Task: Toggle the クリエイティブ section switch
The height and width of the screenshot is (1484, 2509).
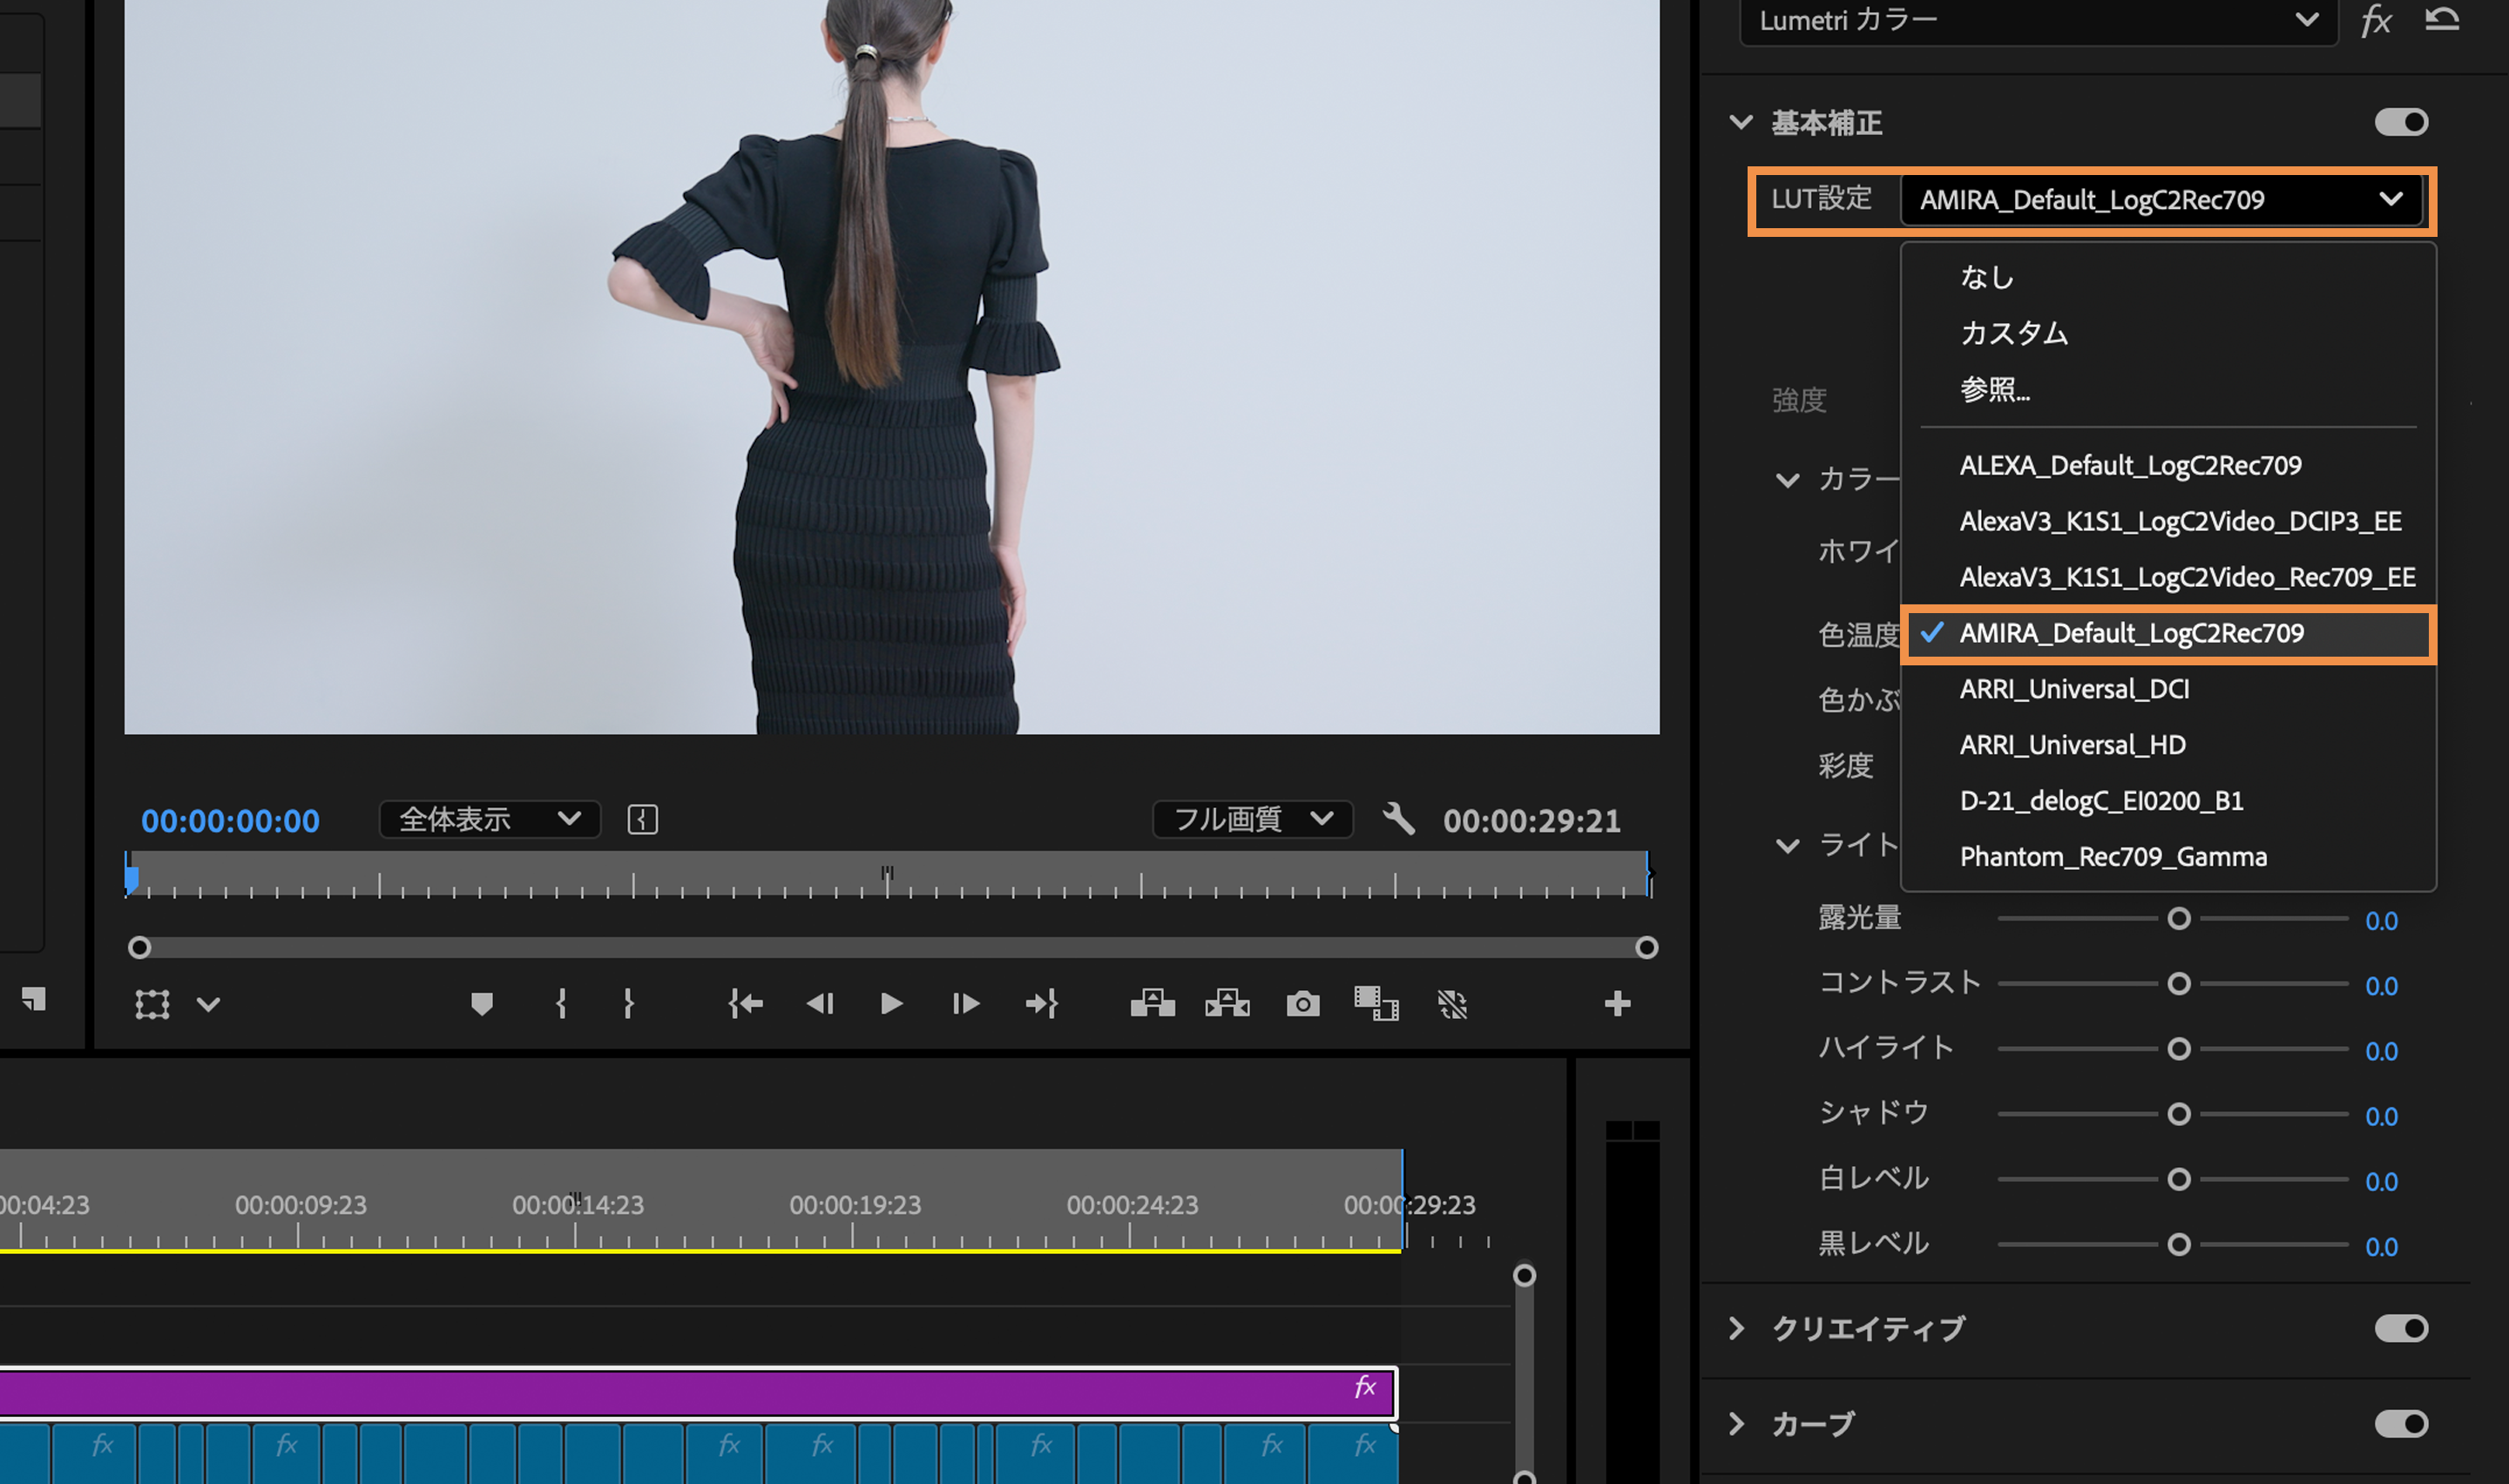Action: [2400, 1328]
